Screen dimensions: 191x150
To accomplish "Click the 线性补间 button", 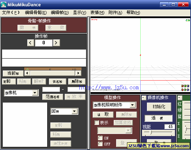I will tap(61, 144).
